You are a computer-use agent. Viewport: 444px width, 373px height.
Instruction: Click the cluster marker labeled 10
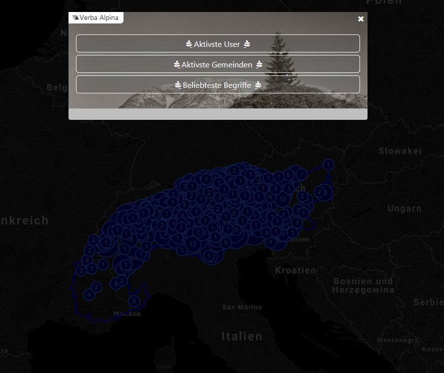pyautogui.click(x=283, y=199)
